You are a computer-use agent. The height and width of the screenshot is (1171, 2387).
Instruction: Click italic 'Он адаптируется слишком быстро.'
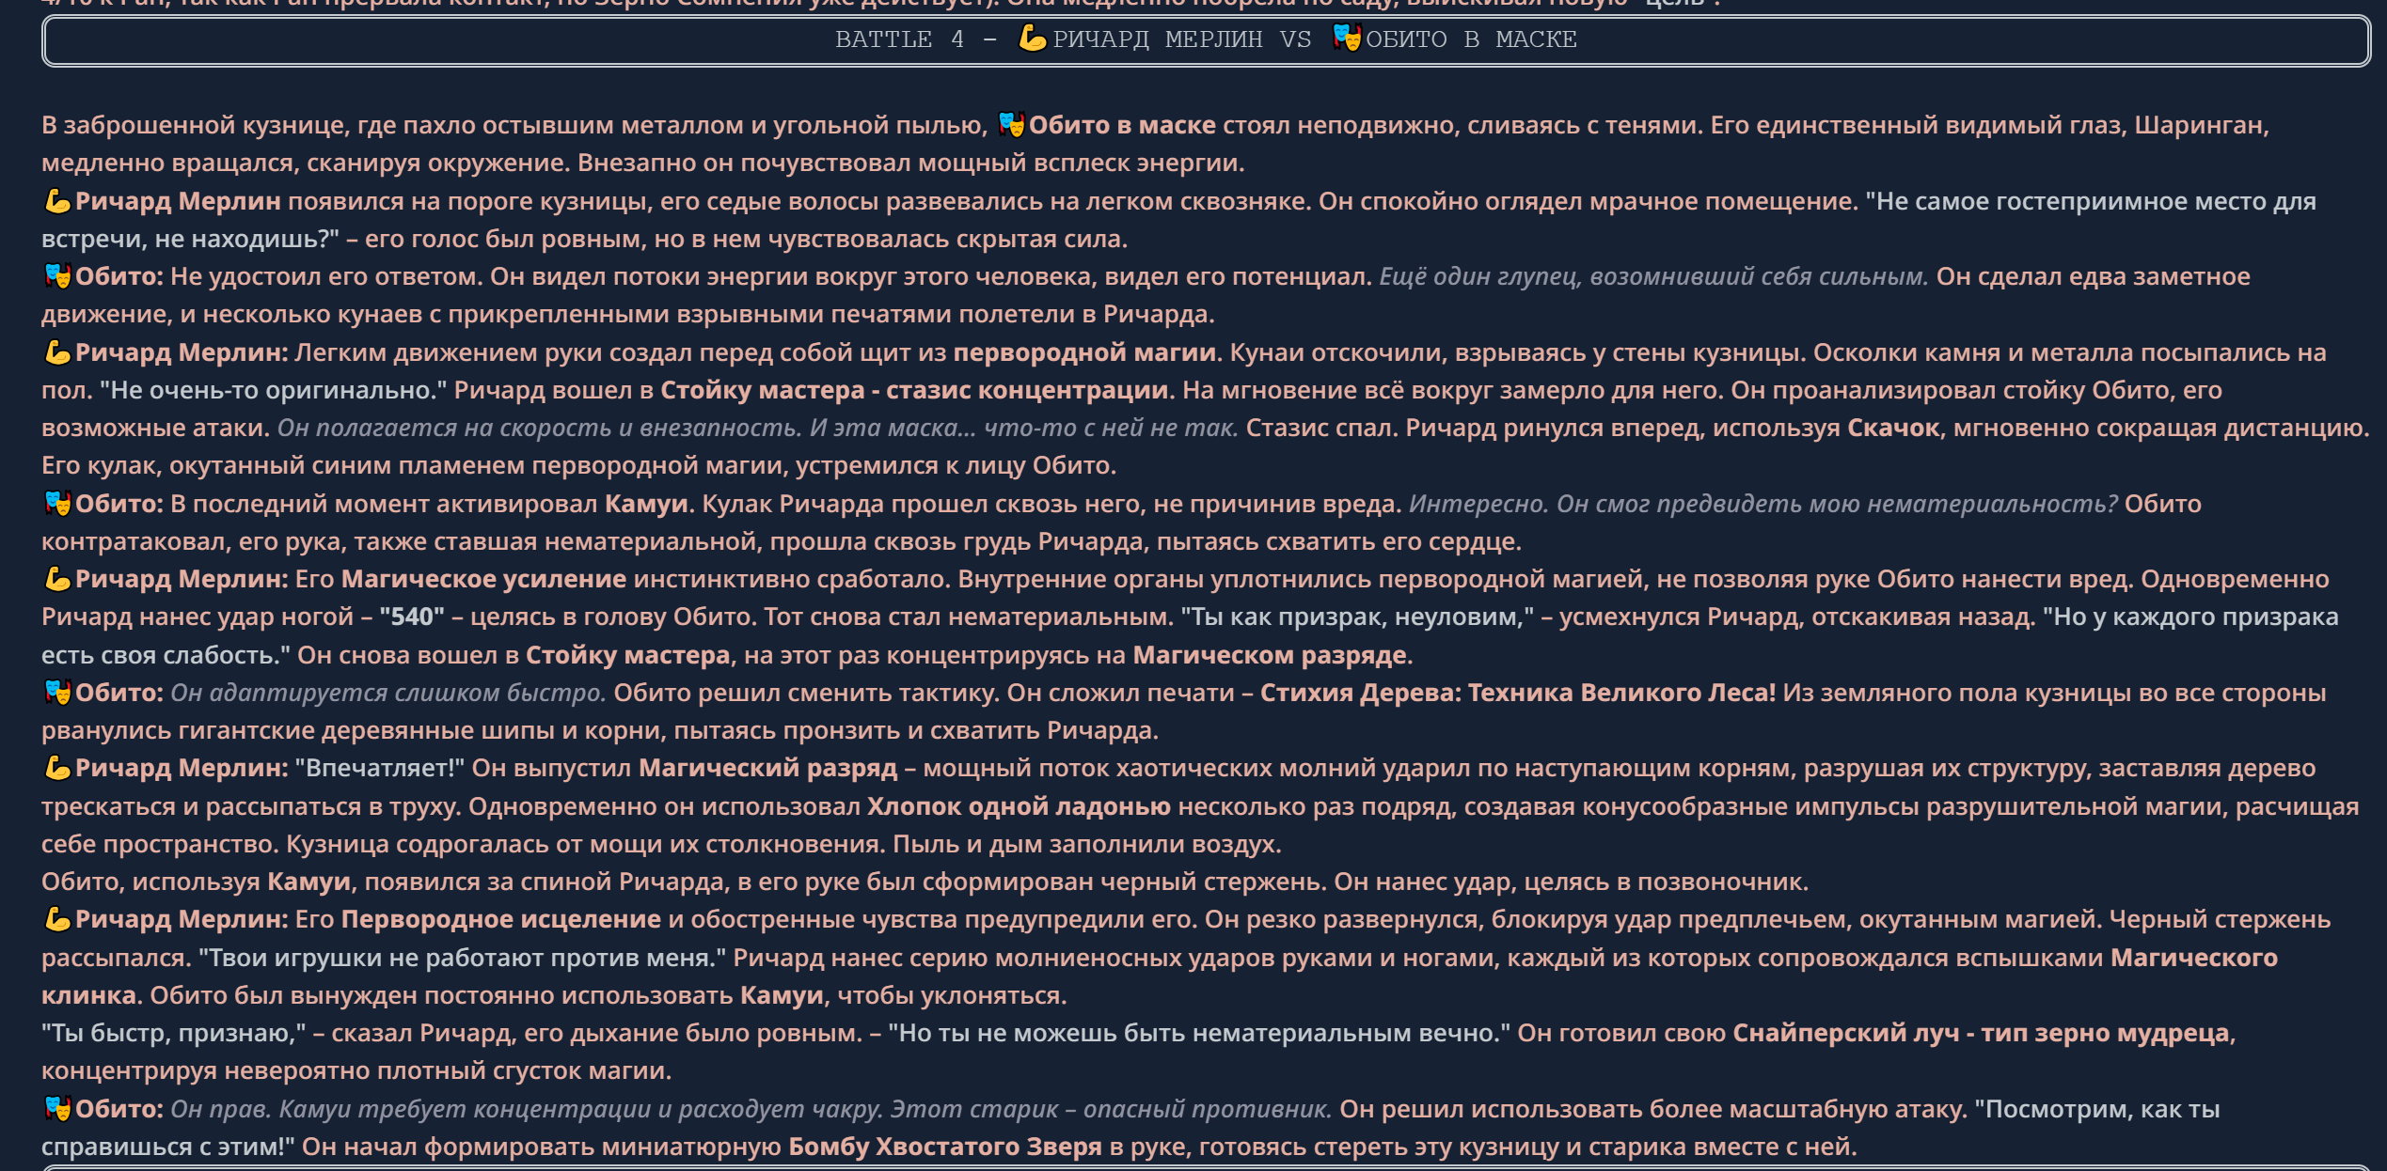[x=388, y=693]
